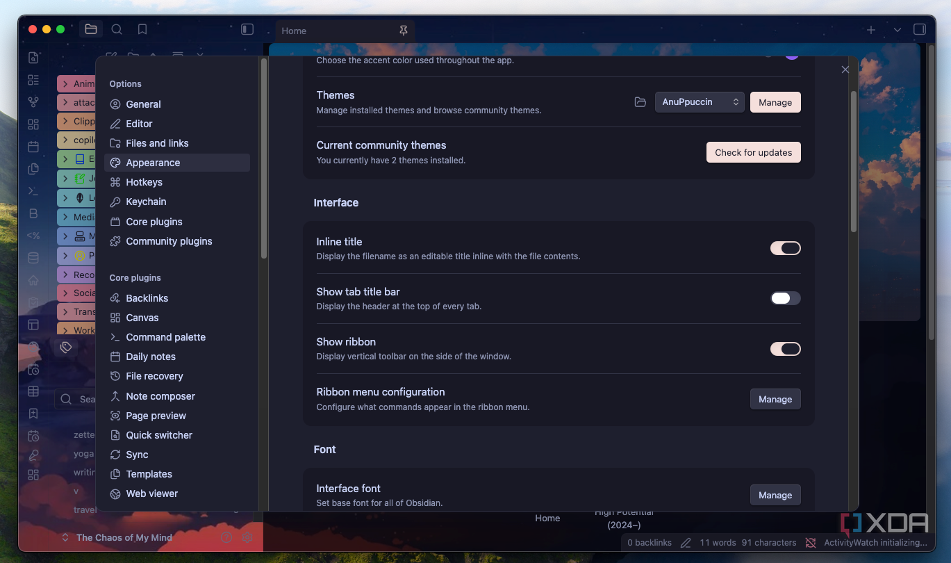Screen dimensions: 951x563
Task: Expand the Reco folder chevron
Action: [x=65, y=275]
